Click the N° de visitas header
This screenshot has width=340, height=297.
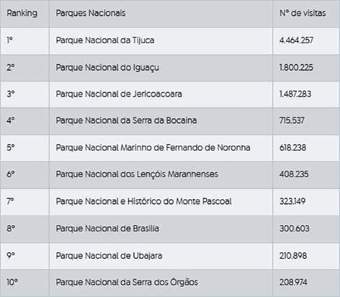click(303, 13)
